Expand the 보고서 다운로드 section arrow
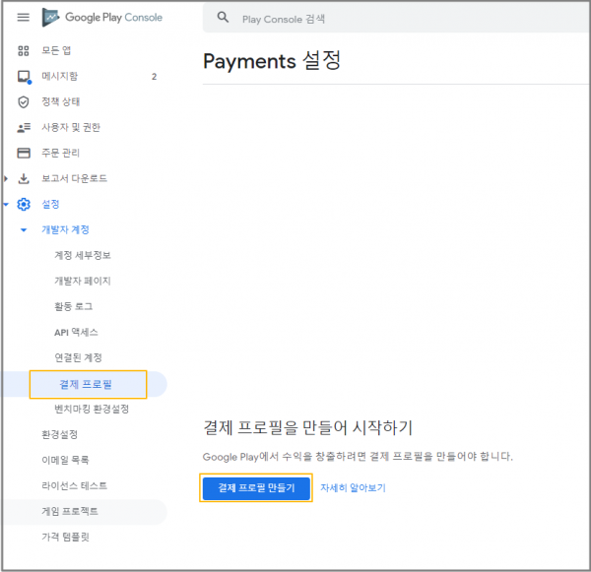 7,178
